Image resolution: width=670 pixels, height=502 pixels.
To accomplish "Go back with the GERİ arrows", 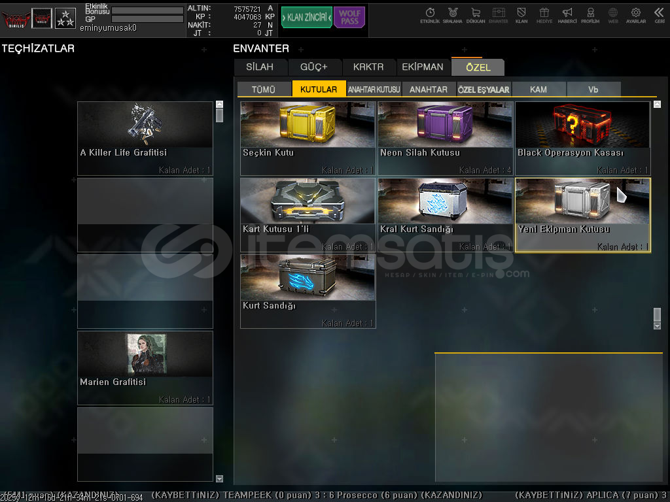I will point(660,16).
